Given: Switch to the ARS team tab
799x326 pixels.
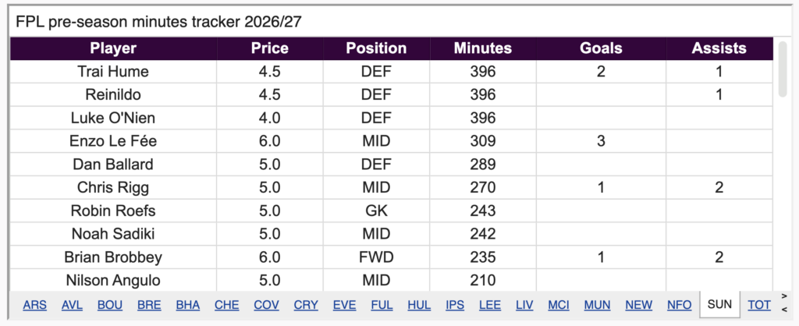Looking at the screenshot, I should (x=34, y=305).
